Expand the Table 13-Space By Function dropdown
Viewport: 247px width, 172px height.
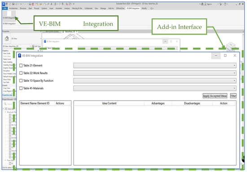[x=155, y=81]
